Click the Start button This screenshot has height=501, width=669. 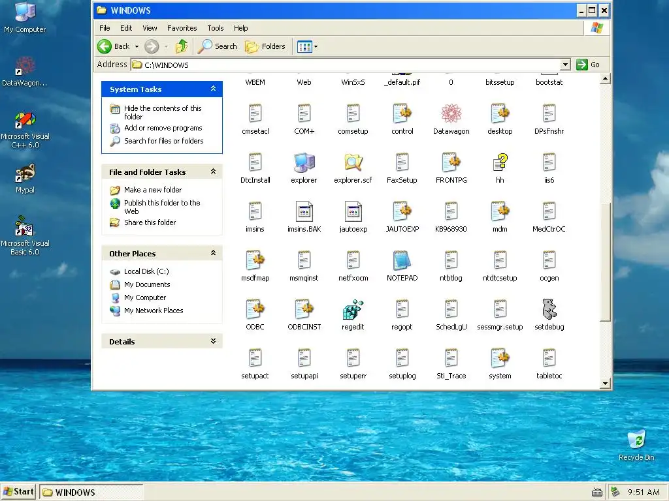click(18, 492)
